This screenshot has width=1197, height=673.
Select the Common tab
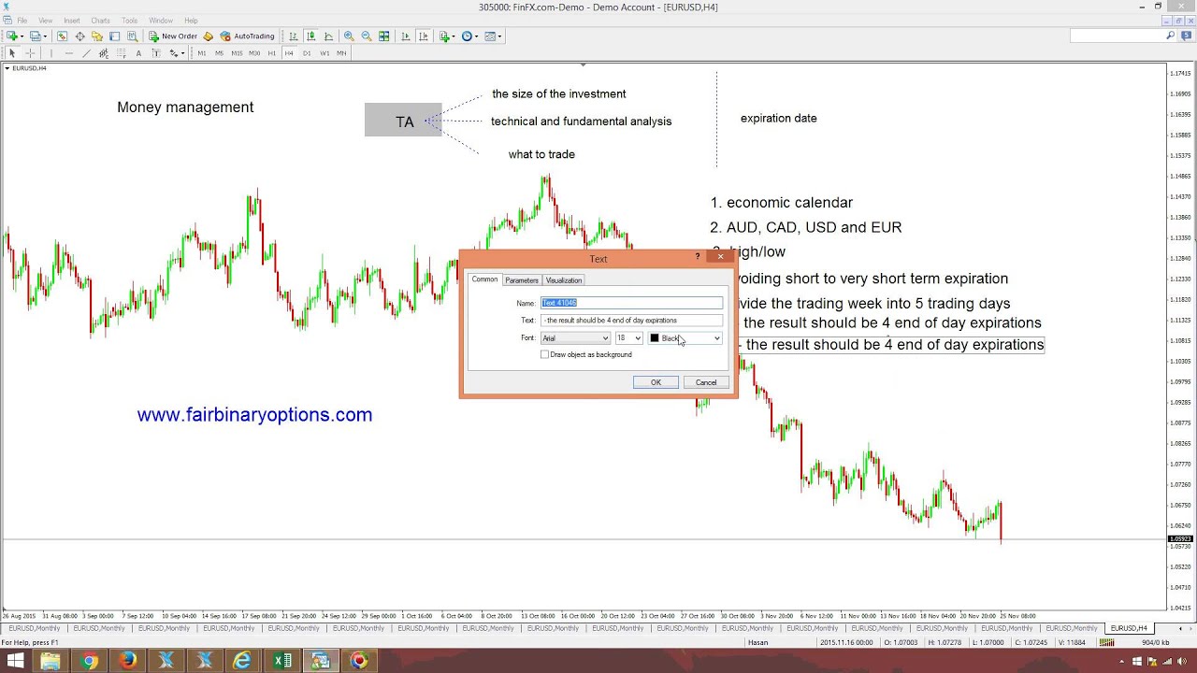click(484, 279)
